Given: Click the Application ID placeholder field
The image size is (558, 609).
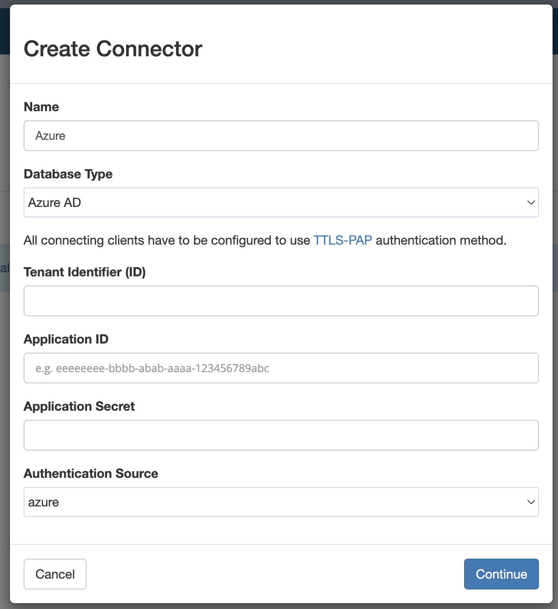Looking at the screenshot, I should pyautogui.click(x=281, y=368).
